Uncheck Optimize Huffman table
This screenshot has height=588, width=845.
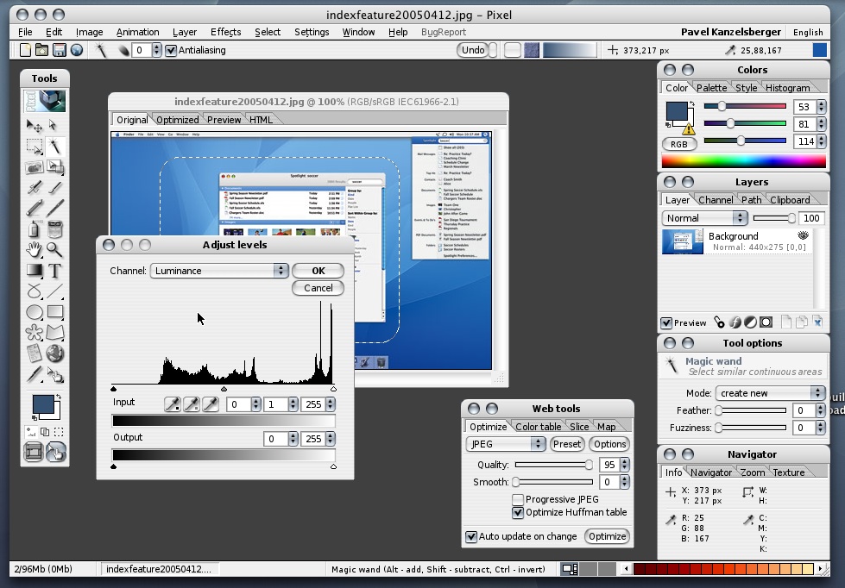tap(518, 512)
